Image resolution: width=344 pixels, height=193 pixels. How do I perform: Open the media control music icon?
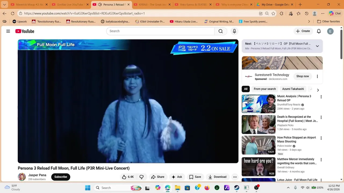coord(291,13)
